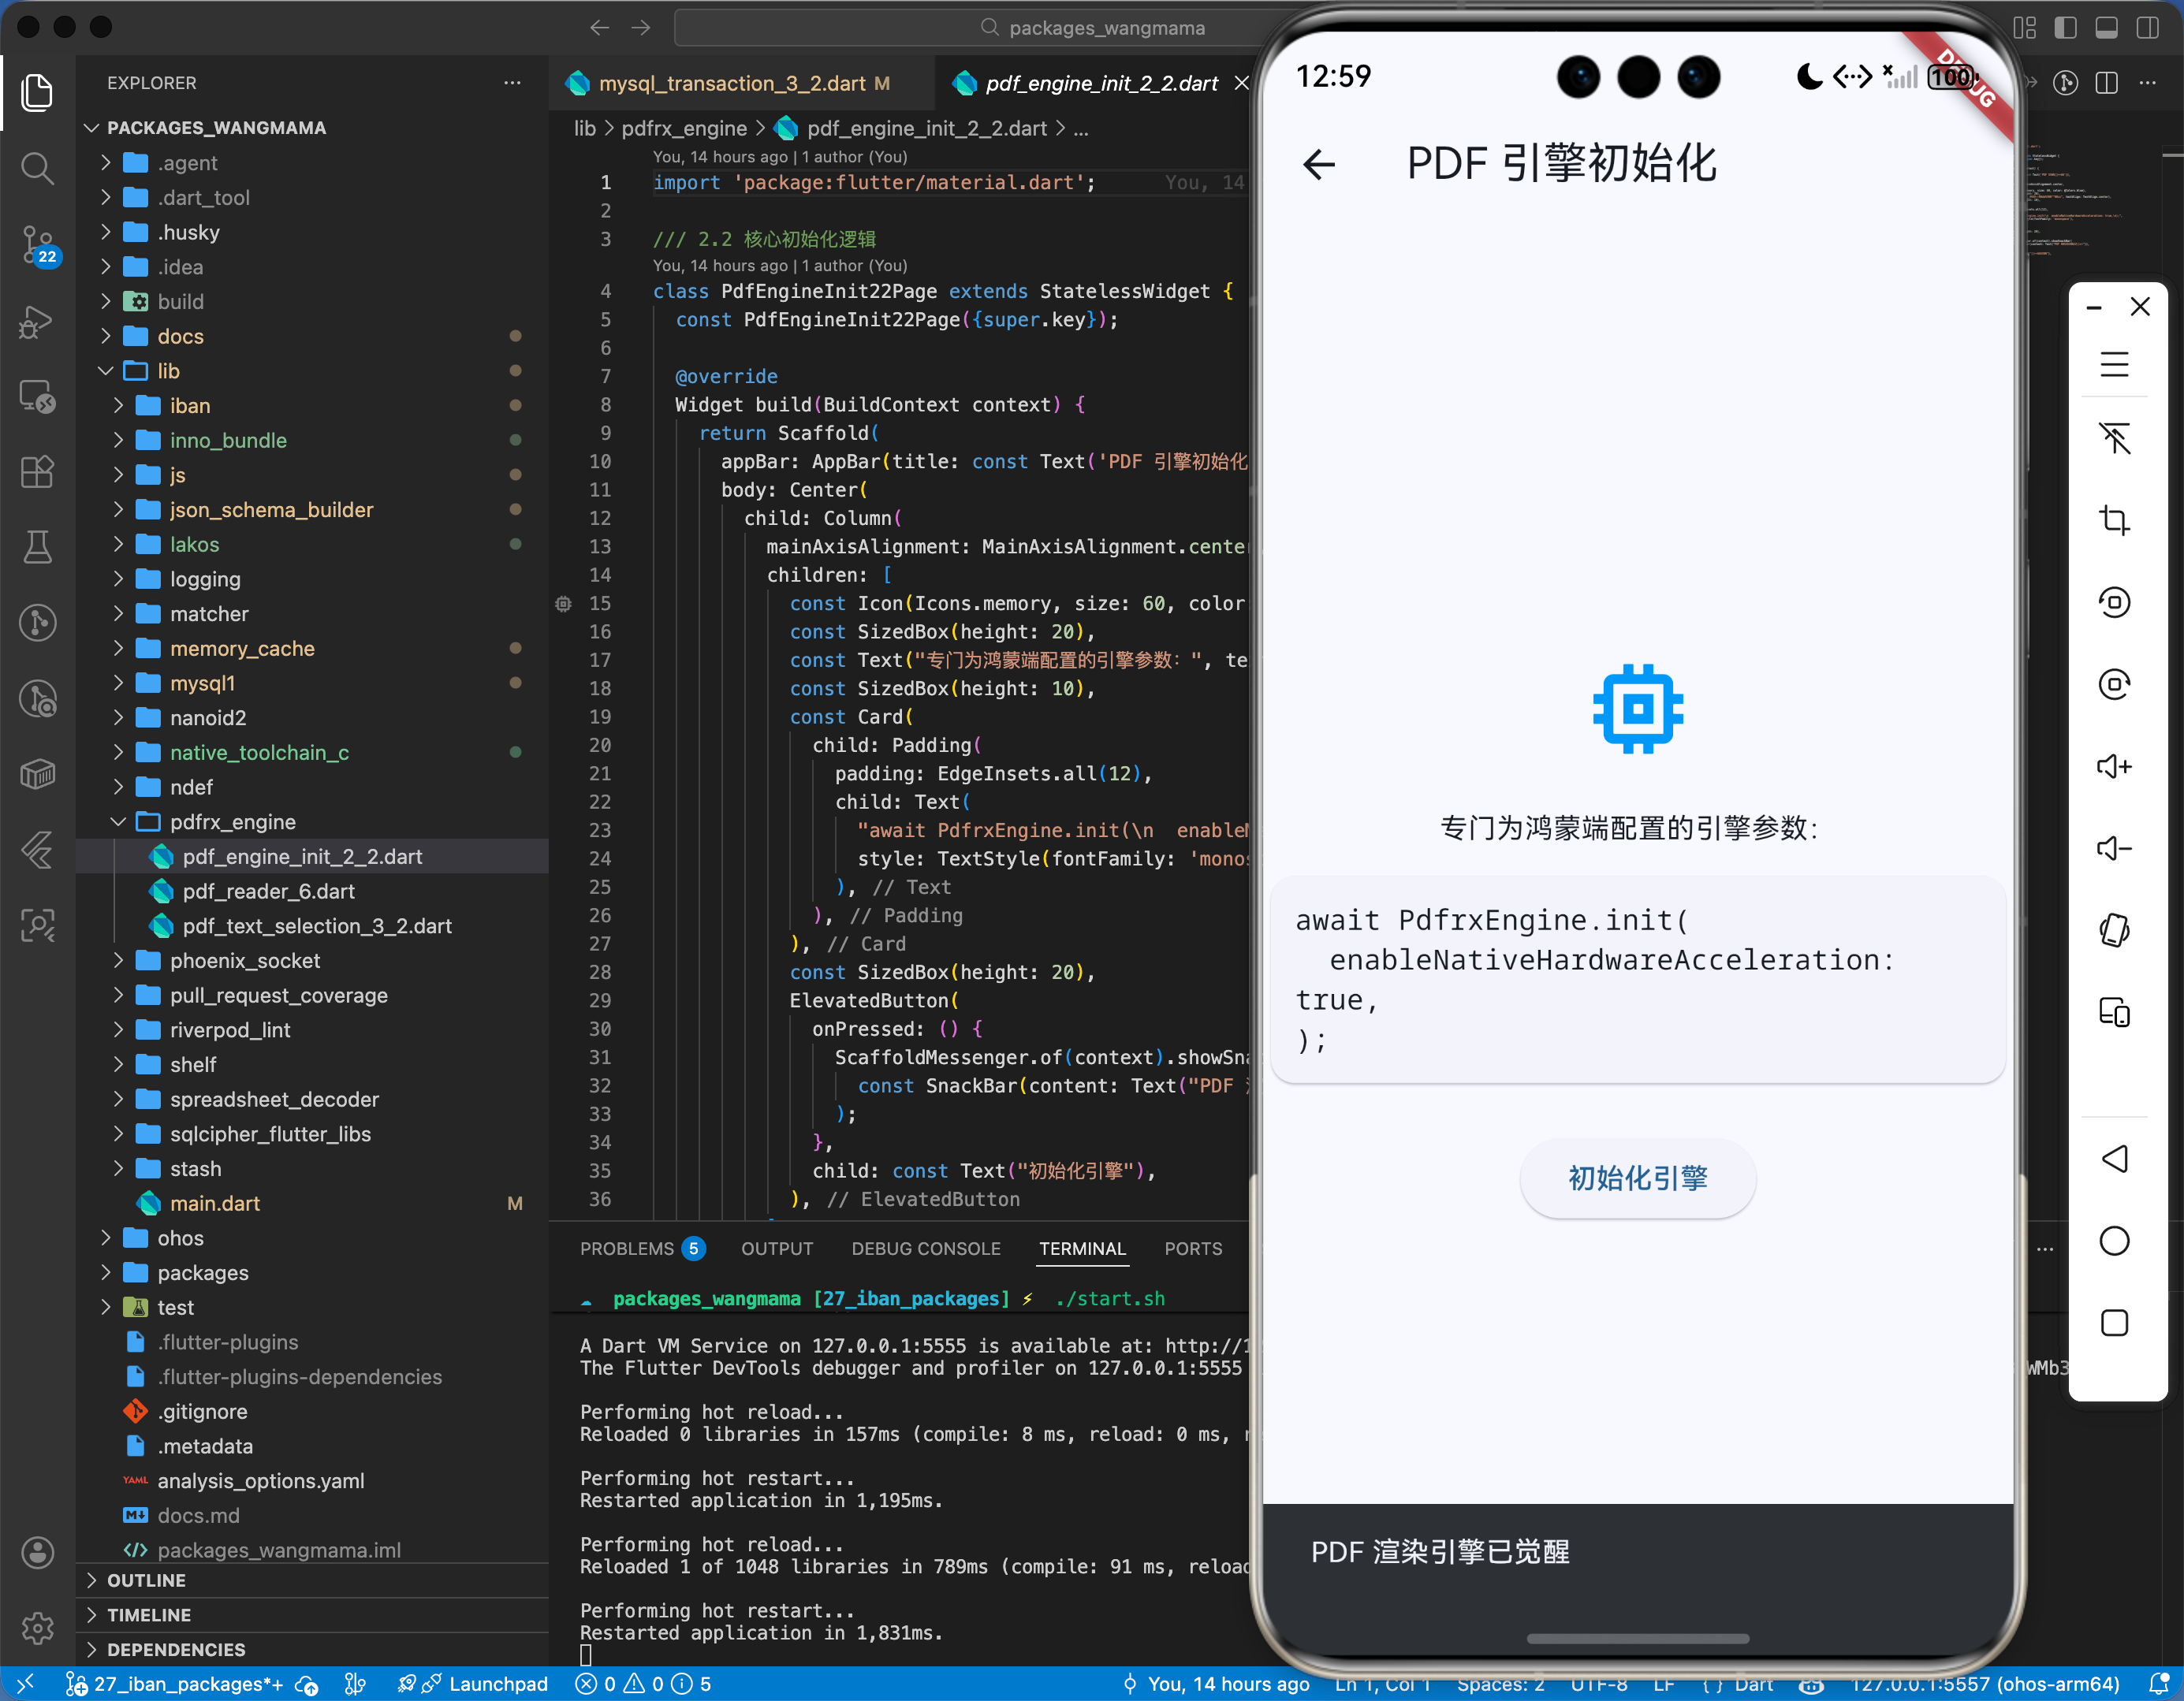This screenshot has width=2184, height=1701.
Task: Open the Extensions view icon
Action: pos(37,472)
